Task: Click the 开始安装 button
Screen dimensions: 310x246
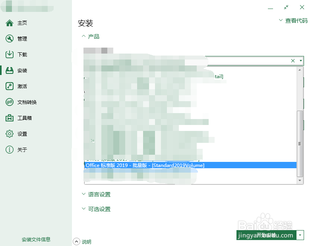Action: click(266, 235)
